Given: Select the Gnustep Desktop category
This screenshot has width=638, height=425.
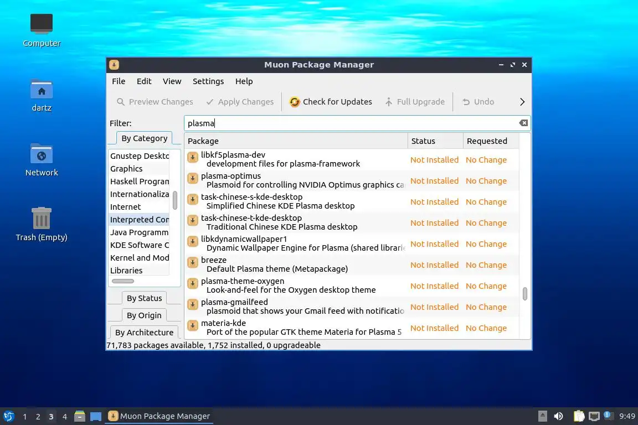Looking at the screenshot, I should [x=139, y=156].
